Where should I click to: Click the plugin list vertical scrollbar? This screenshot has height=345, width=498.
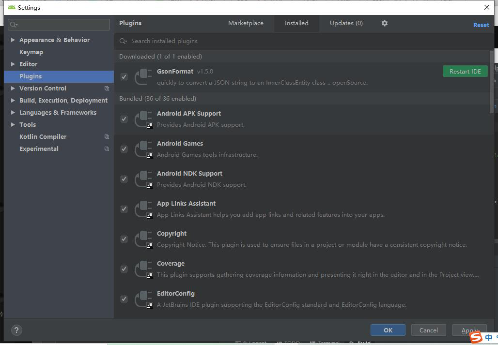492,82
